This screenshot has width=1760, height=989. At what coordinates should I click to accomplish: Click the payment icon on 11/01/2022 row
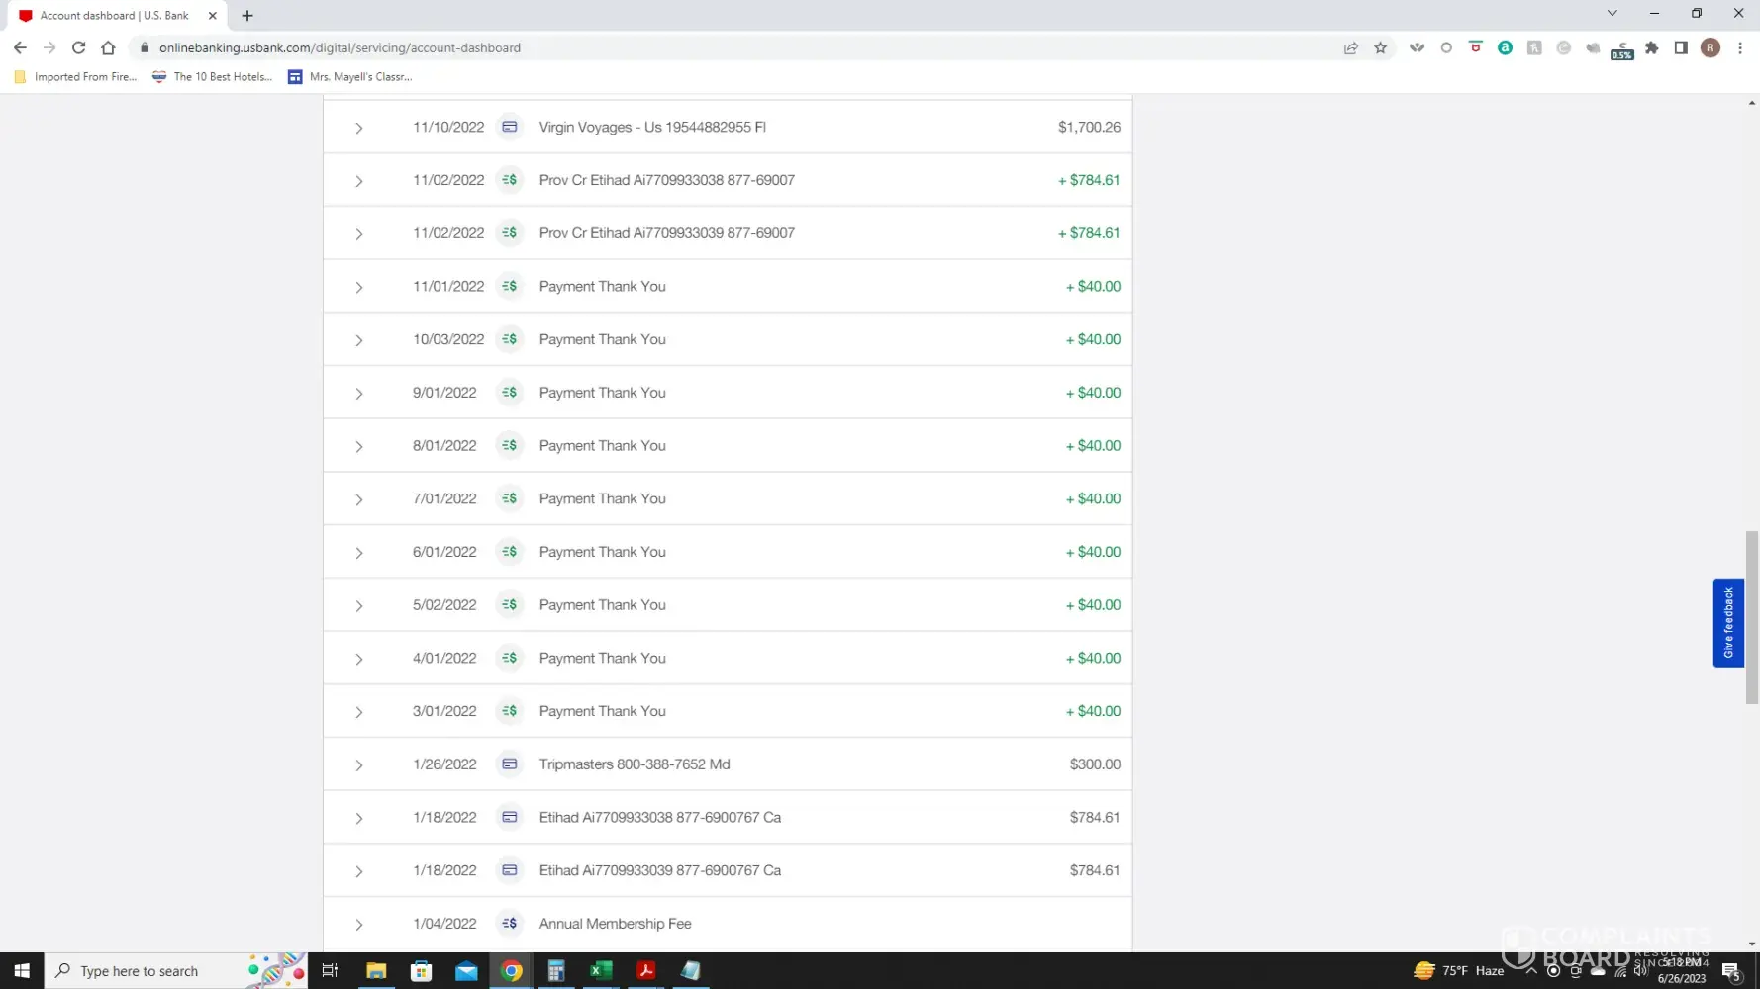[509, 287]
